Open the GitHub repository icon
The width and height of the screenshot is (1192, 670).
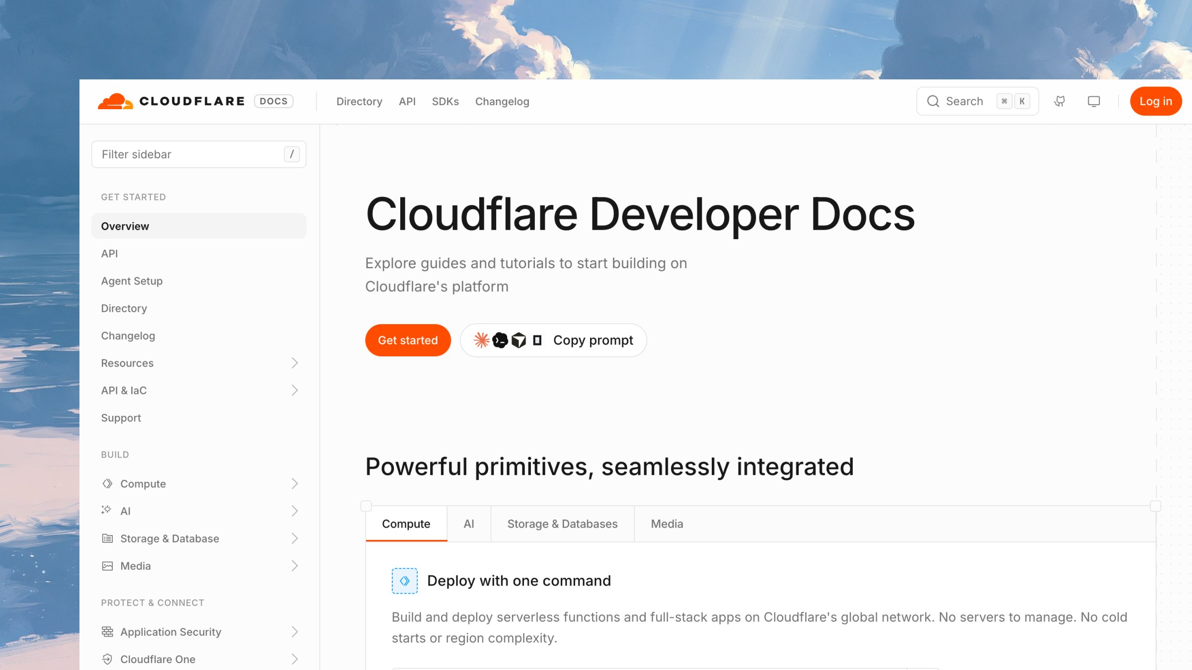pyautogui.click(x=1059, y=101)
